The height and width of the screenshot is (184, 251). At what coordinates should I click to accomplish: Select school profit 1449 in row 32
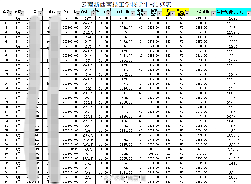(233, 163)
